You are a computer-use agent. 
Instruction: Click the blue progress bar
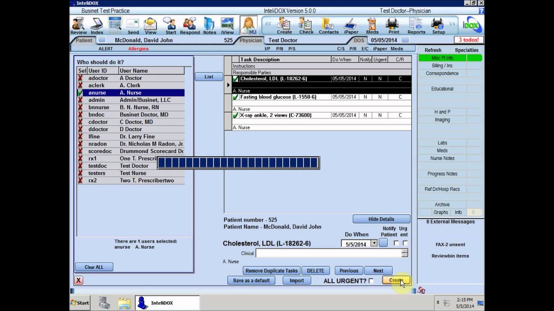(x=238, y=163)
